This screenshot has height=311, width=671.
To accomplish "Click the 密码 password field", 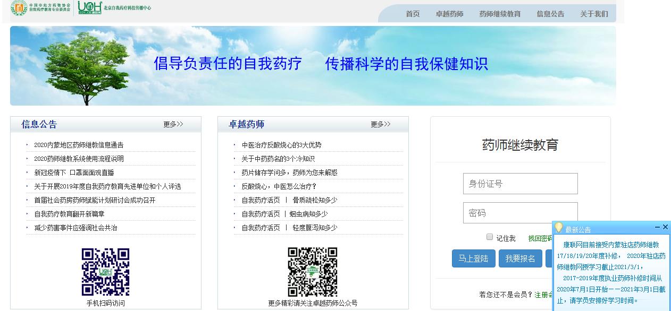I will tap(520, 213).
